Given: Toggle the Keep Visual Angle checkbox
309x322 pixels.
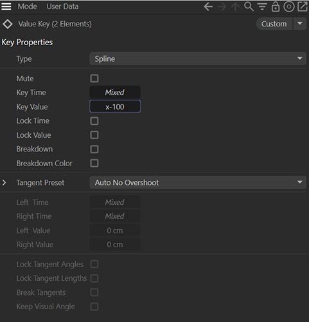Looking at the screenshot, I should pyautogui.click(x=94, y=307).
